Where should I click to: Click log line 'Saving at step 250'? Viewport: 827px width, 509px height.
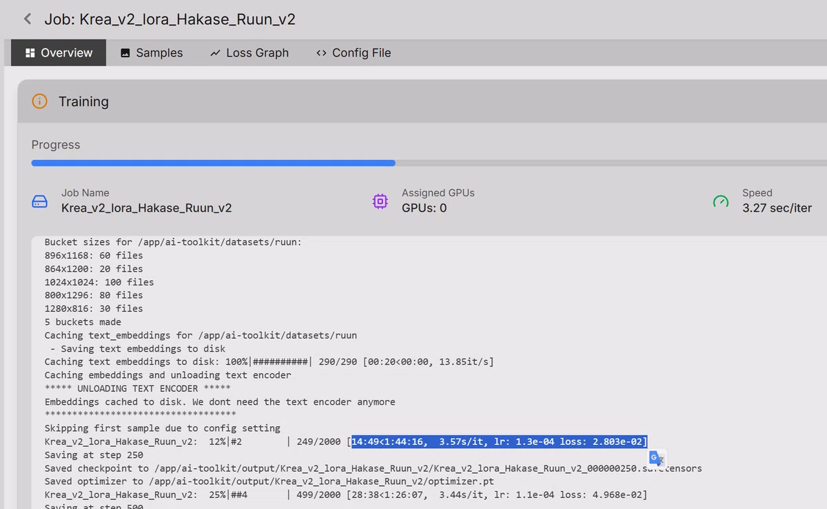coord(94,455)
